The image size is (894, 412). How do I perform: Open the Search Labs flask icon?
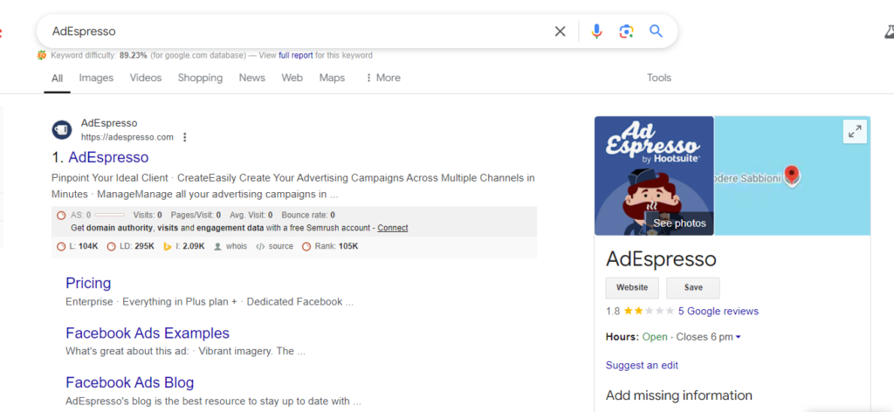click(x=888, y=32)
